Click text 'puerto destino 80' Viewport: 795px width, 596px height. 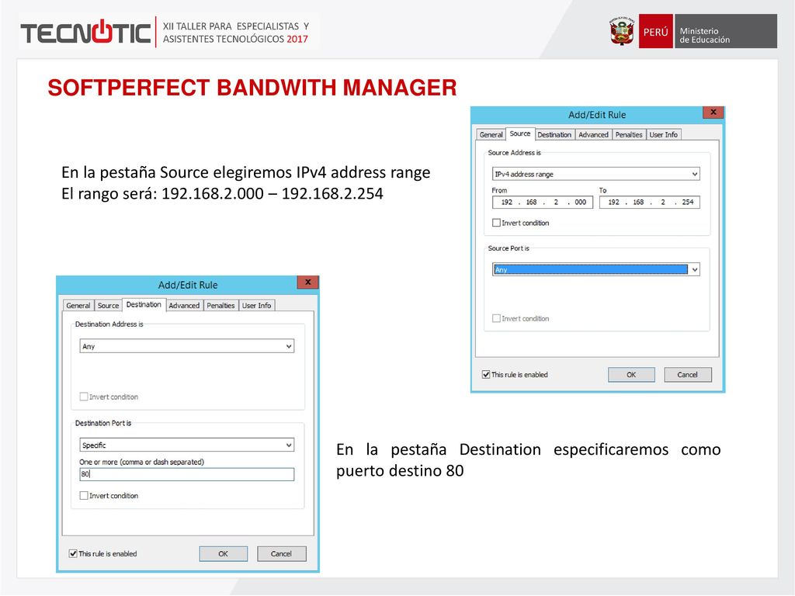pos(400,471)
